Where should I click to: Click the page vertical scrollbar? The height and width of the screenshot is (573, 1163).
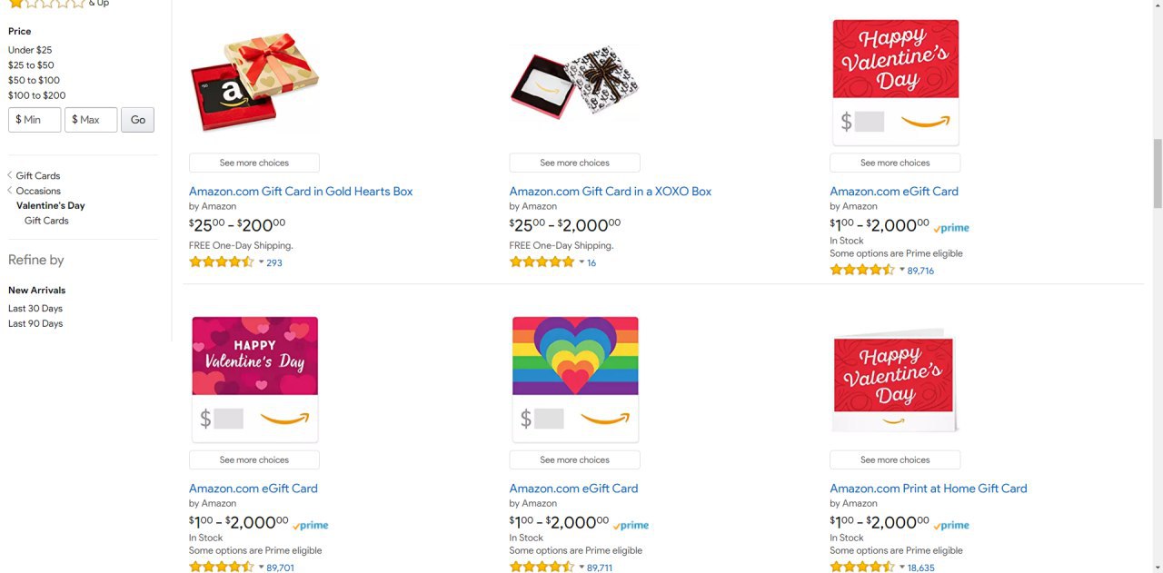[x=1157, y=173]
